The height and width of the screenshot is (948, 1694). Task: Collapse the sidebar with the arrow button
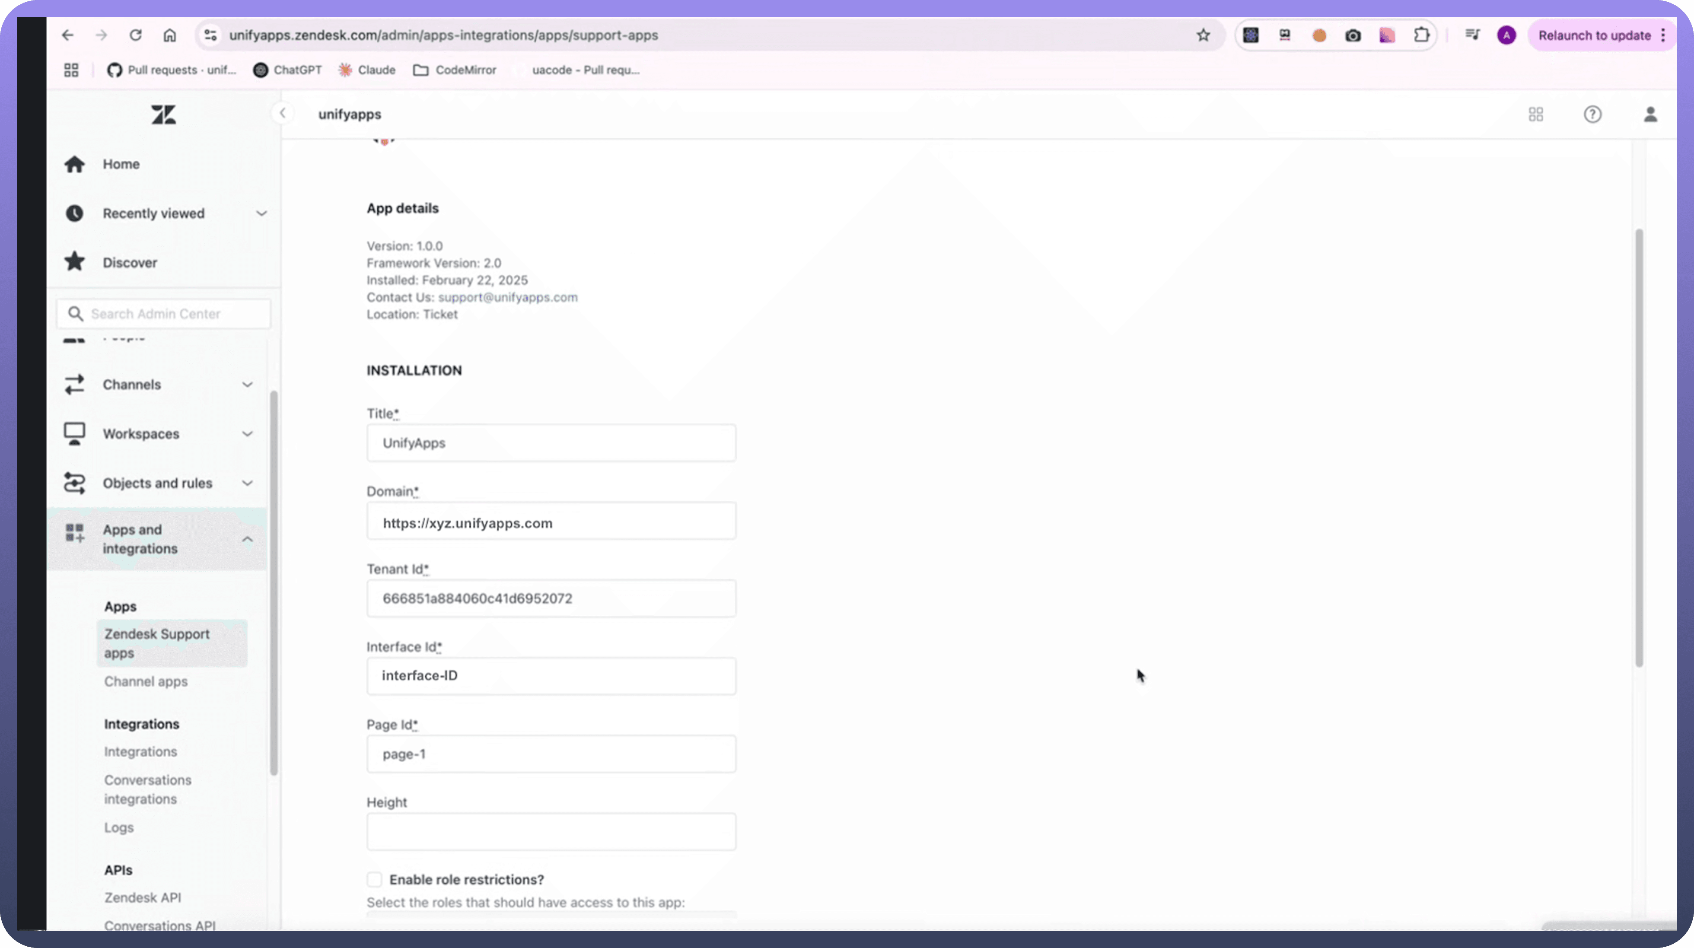(x=283, y=113)
